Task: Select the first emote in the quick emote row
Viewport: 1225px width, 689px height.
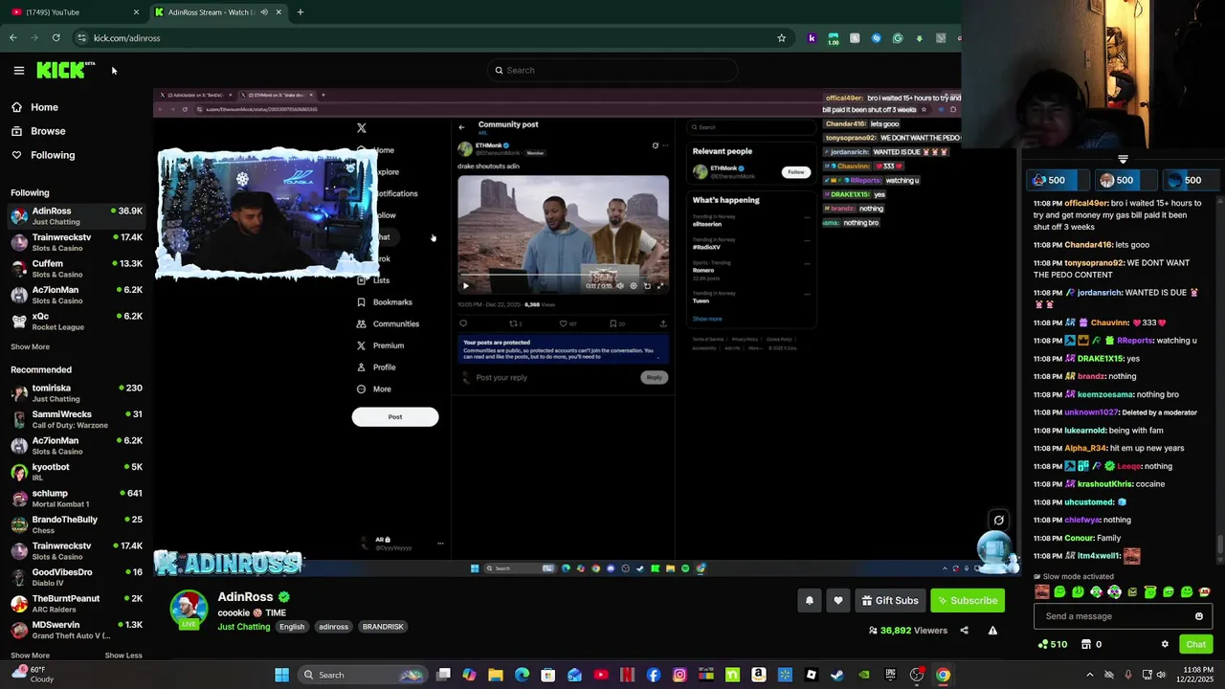Action: (x=1042, y=592)
